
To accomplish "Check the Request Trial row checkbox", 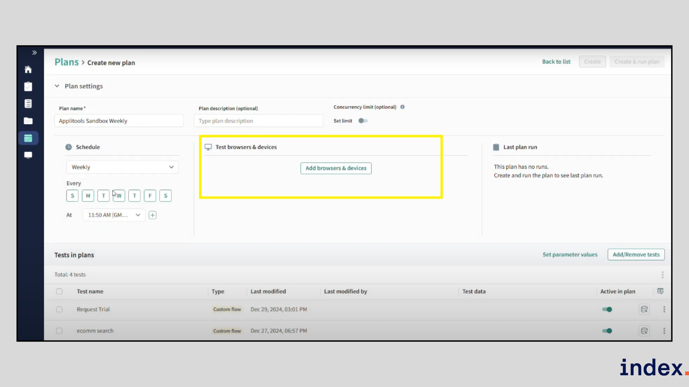I will 59,309.
